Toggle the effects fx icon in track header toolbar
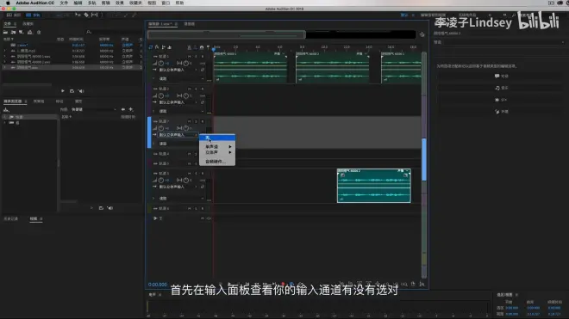Screen dimensions: 569x319 (157, 47)
